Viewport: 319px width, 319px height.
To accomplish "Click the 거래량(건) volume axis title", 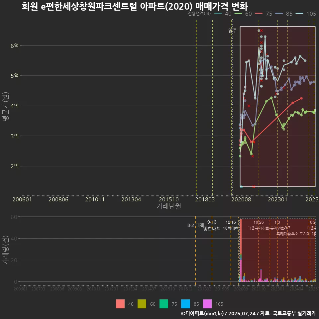I will coord(6,250).
